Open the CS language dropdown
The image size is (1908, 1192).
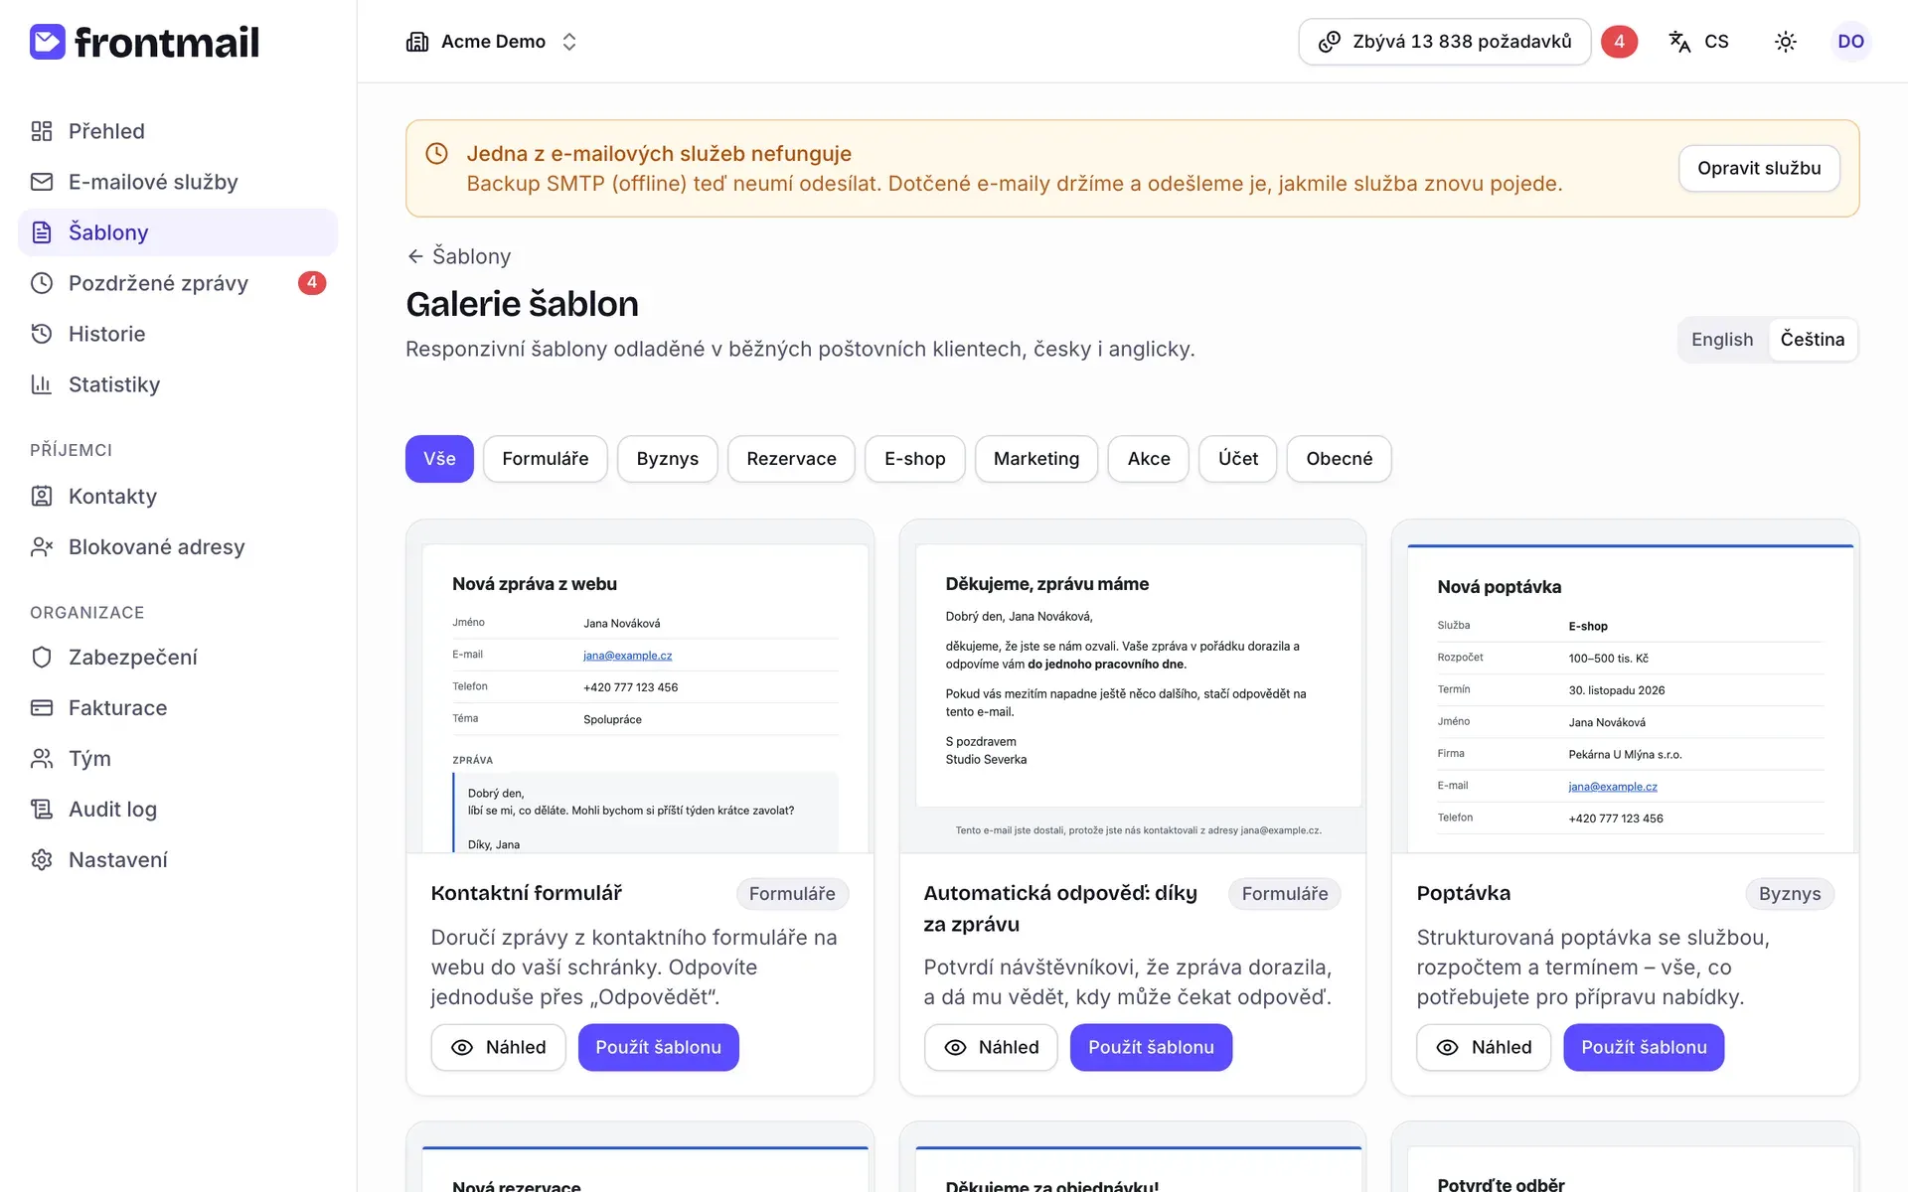coord(1699,42)
